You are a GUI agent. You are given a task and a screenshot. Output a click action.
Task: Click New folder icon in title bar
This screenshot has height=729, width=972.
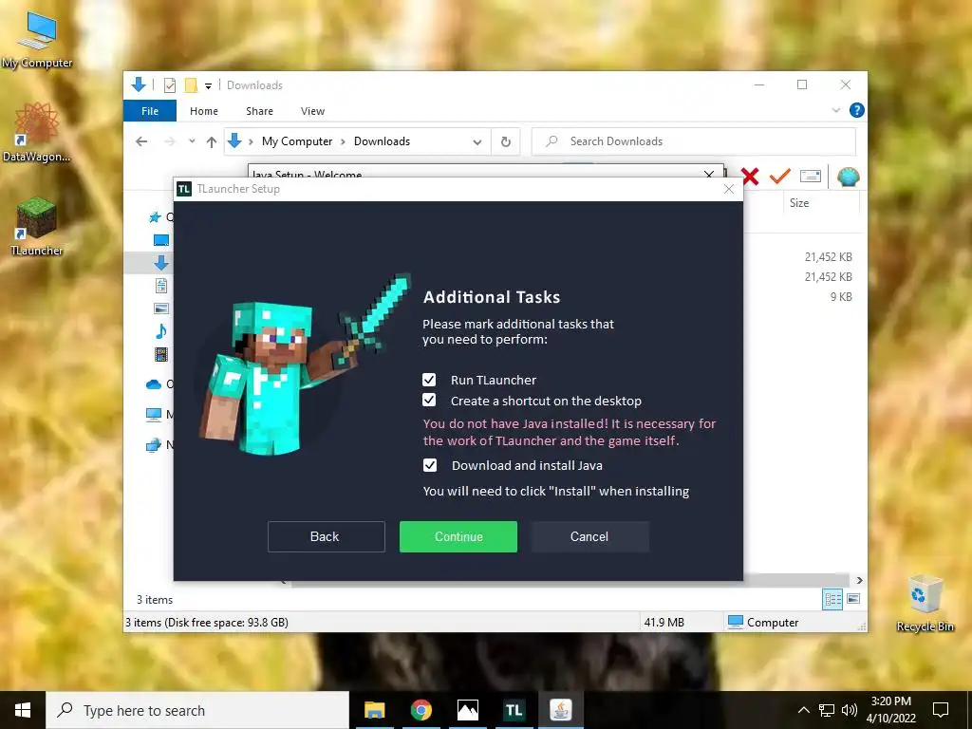click(x=191, y=85)
